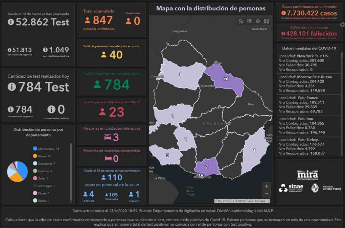345x228 pixels.
Task: Zoom in with the map plus button
Action: pos(267,186)
